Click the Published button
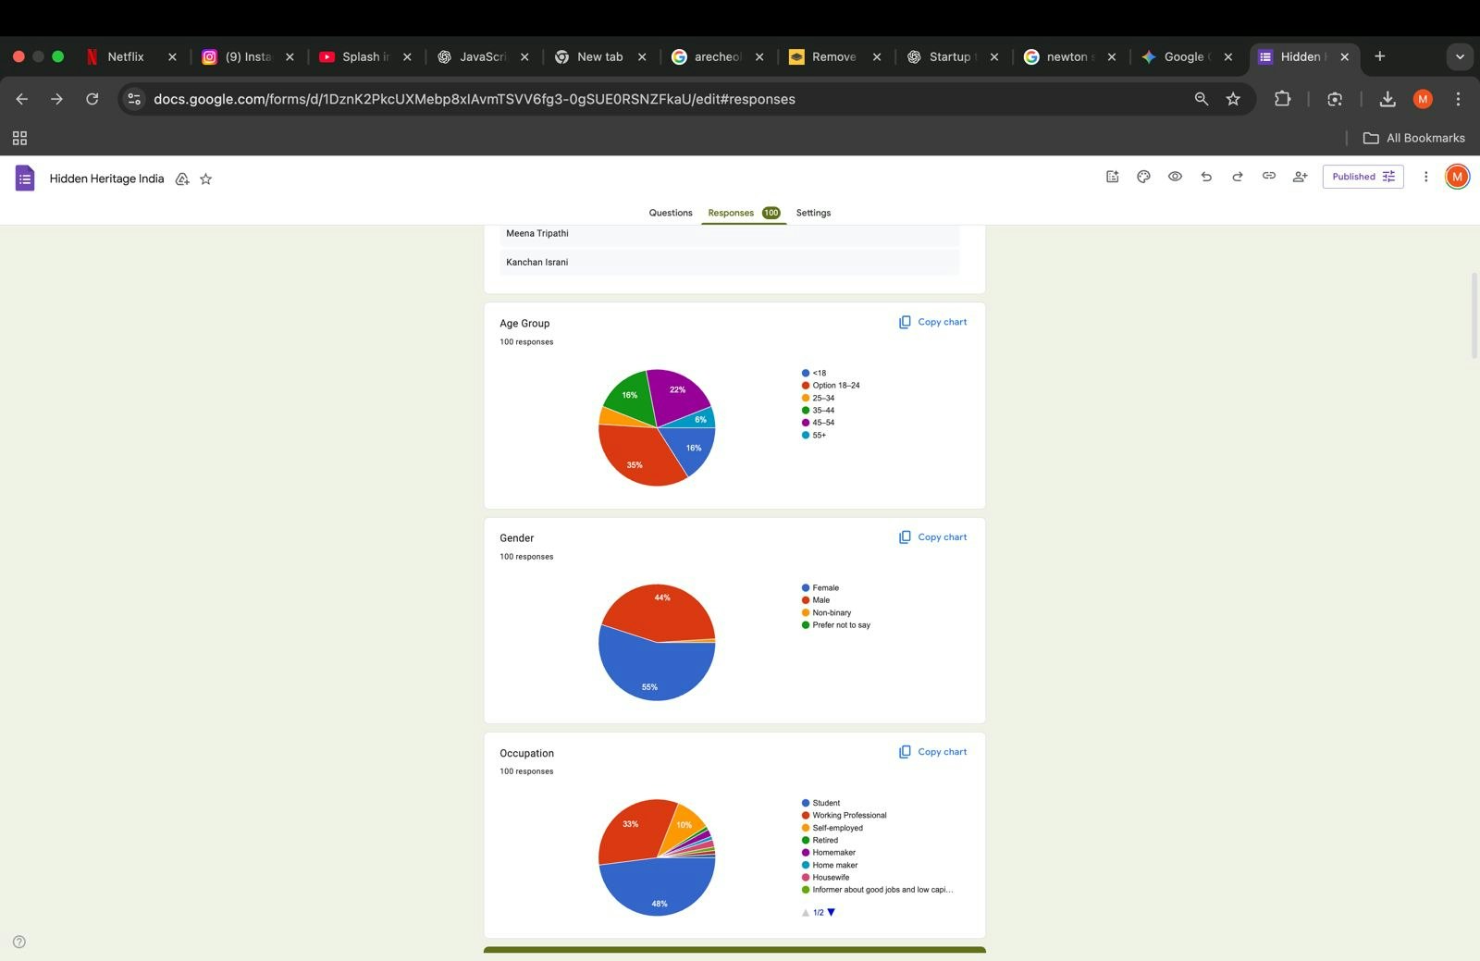This screenshot has width=1480, height=961. pos(1363,177)
